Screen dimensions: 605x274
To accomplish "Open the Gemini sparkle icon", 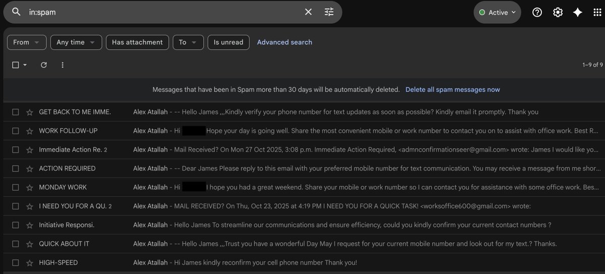I will [x=578, y=13].
